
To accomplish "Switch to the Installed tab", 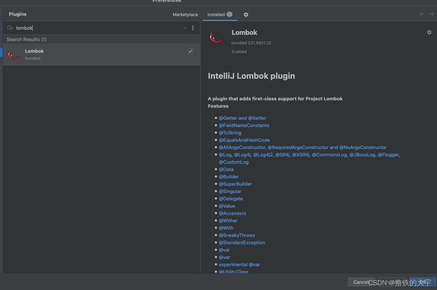I will click(x=216, y=15).
